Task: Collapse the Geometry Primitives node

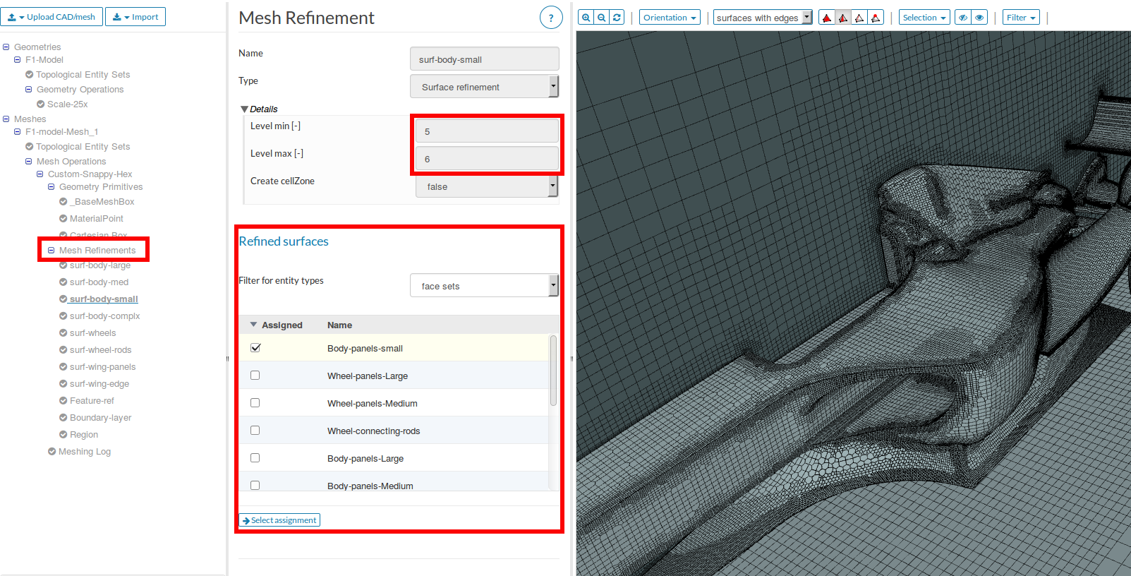Action: tap(52, 187)
